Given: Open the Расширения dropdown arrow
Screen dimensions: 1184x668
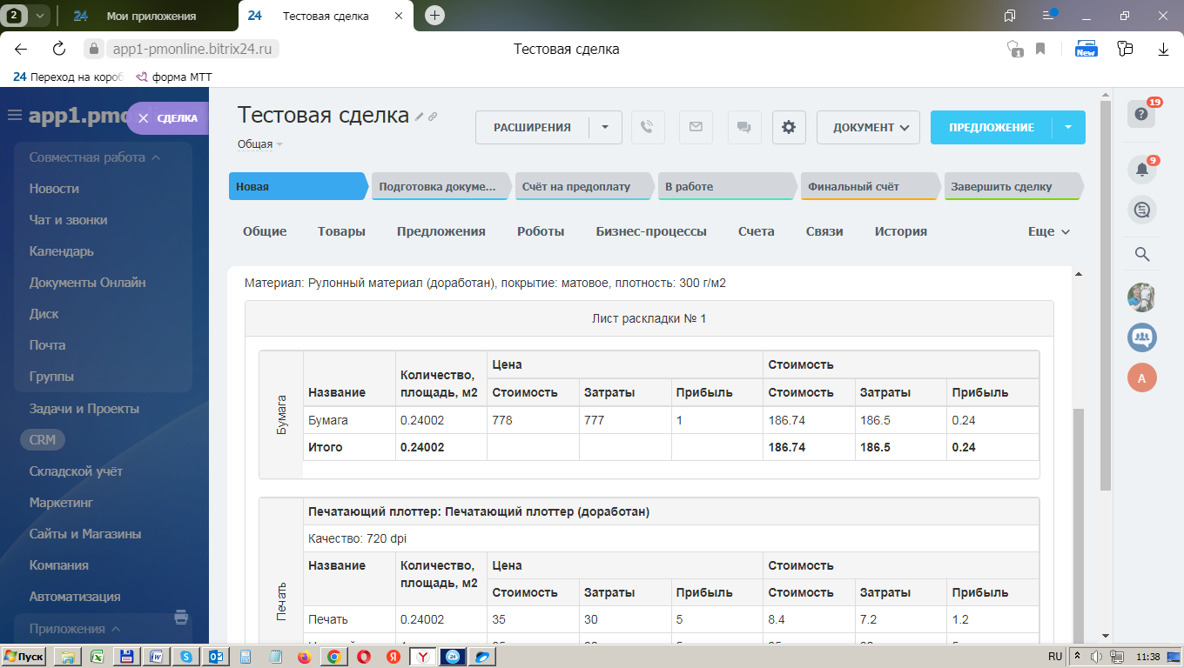Looking at the screenshot, I should point(605,127).
